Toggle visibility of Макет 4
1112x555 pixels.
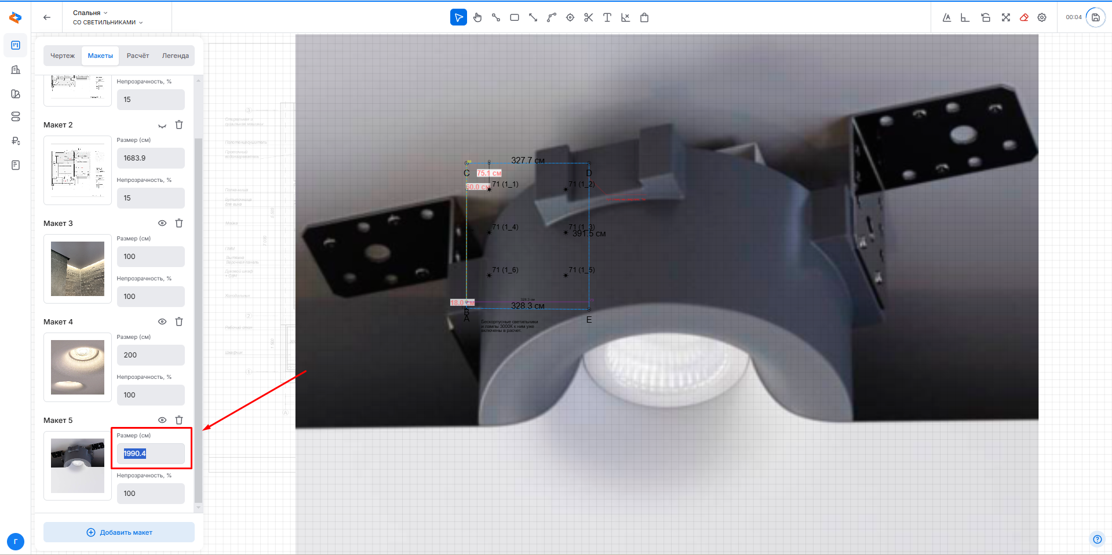coord(162,322)
